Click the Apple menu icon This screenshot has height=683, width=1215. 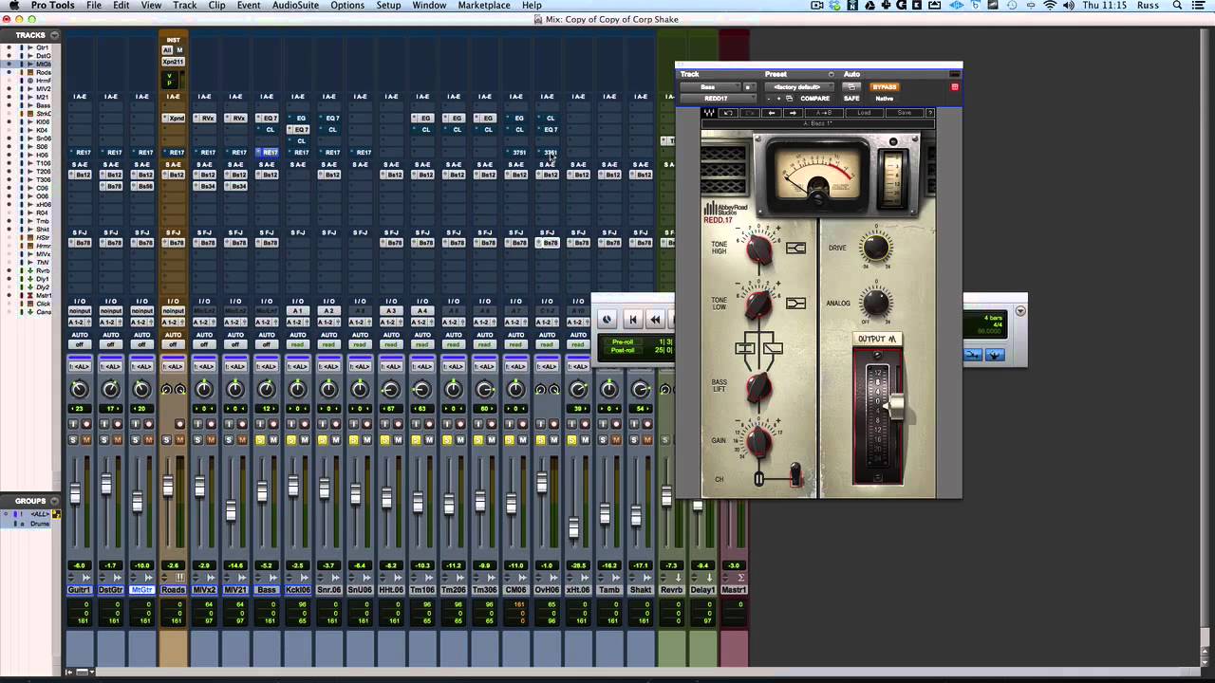click(x=13, y=6)
